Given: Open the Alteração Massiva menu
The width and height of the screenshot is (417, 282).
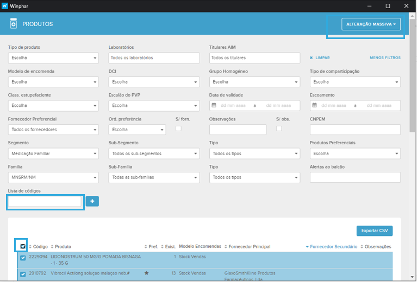Looking at the screenshot, I should [x=371, y=24].
